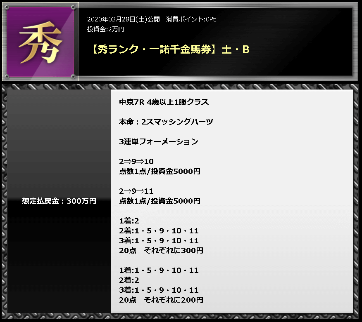The image size is (362, 322).
Task: Click 3着:1・5・9・10・11 above the 300円 line
Action: 159,241
